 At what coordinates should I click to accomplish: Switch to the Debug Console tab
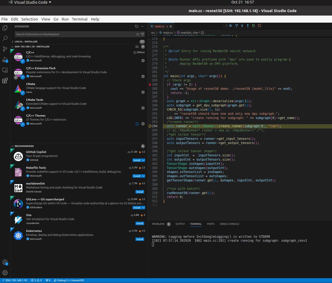[229, 224]
